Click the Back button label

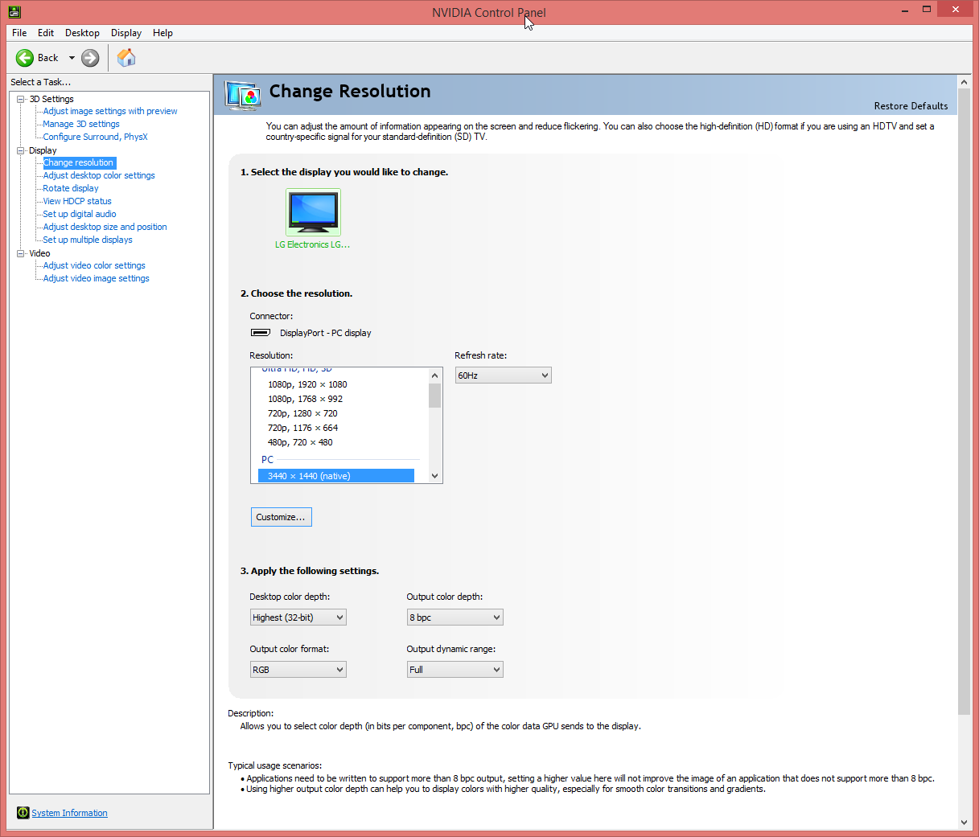click(x=48, y=58)
